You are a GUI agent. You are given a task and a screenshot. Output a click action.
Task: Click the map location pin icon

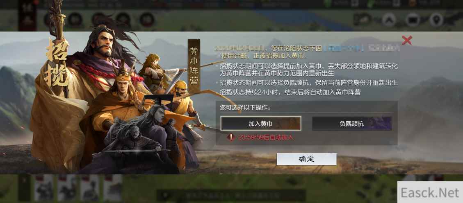click(436, 20)
